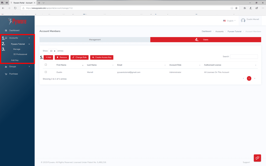This screenshot has height=166, width=266.
Task: Click the US flag language icon
Action: (x=224, y=20)
